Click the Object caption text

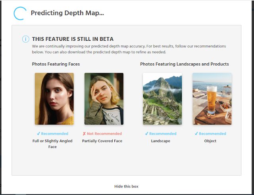(x=210, y=141)
